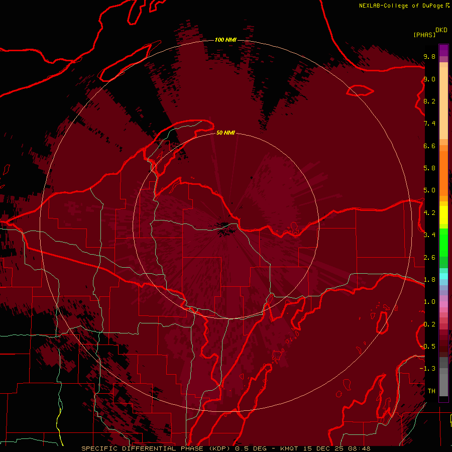
Task: Pick the light peach segment of the color bar
Action: 443,103
